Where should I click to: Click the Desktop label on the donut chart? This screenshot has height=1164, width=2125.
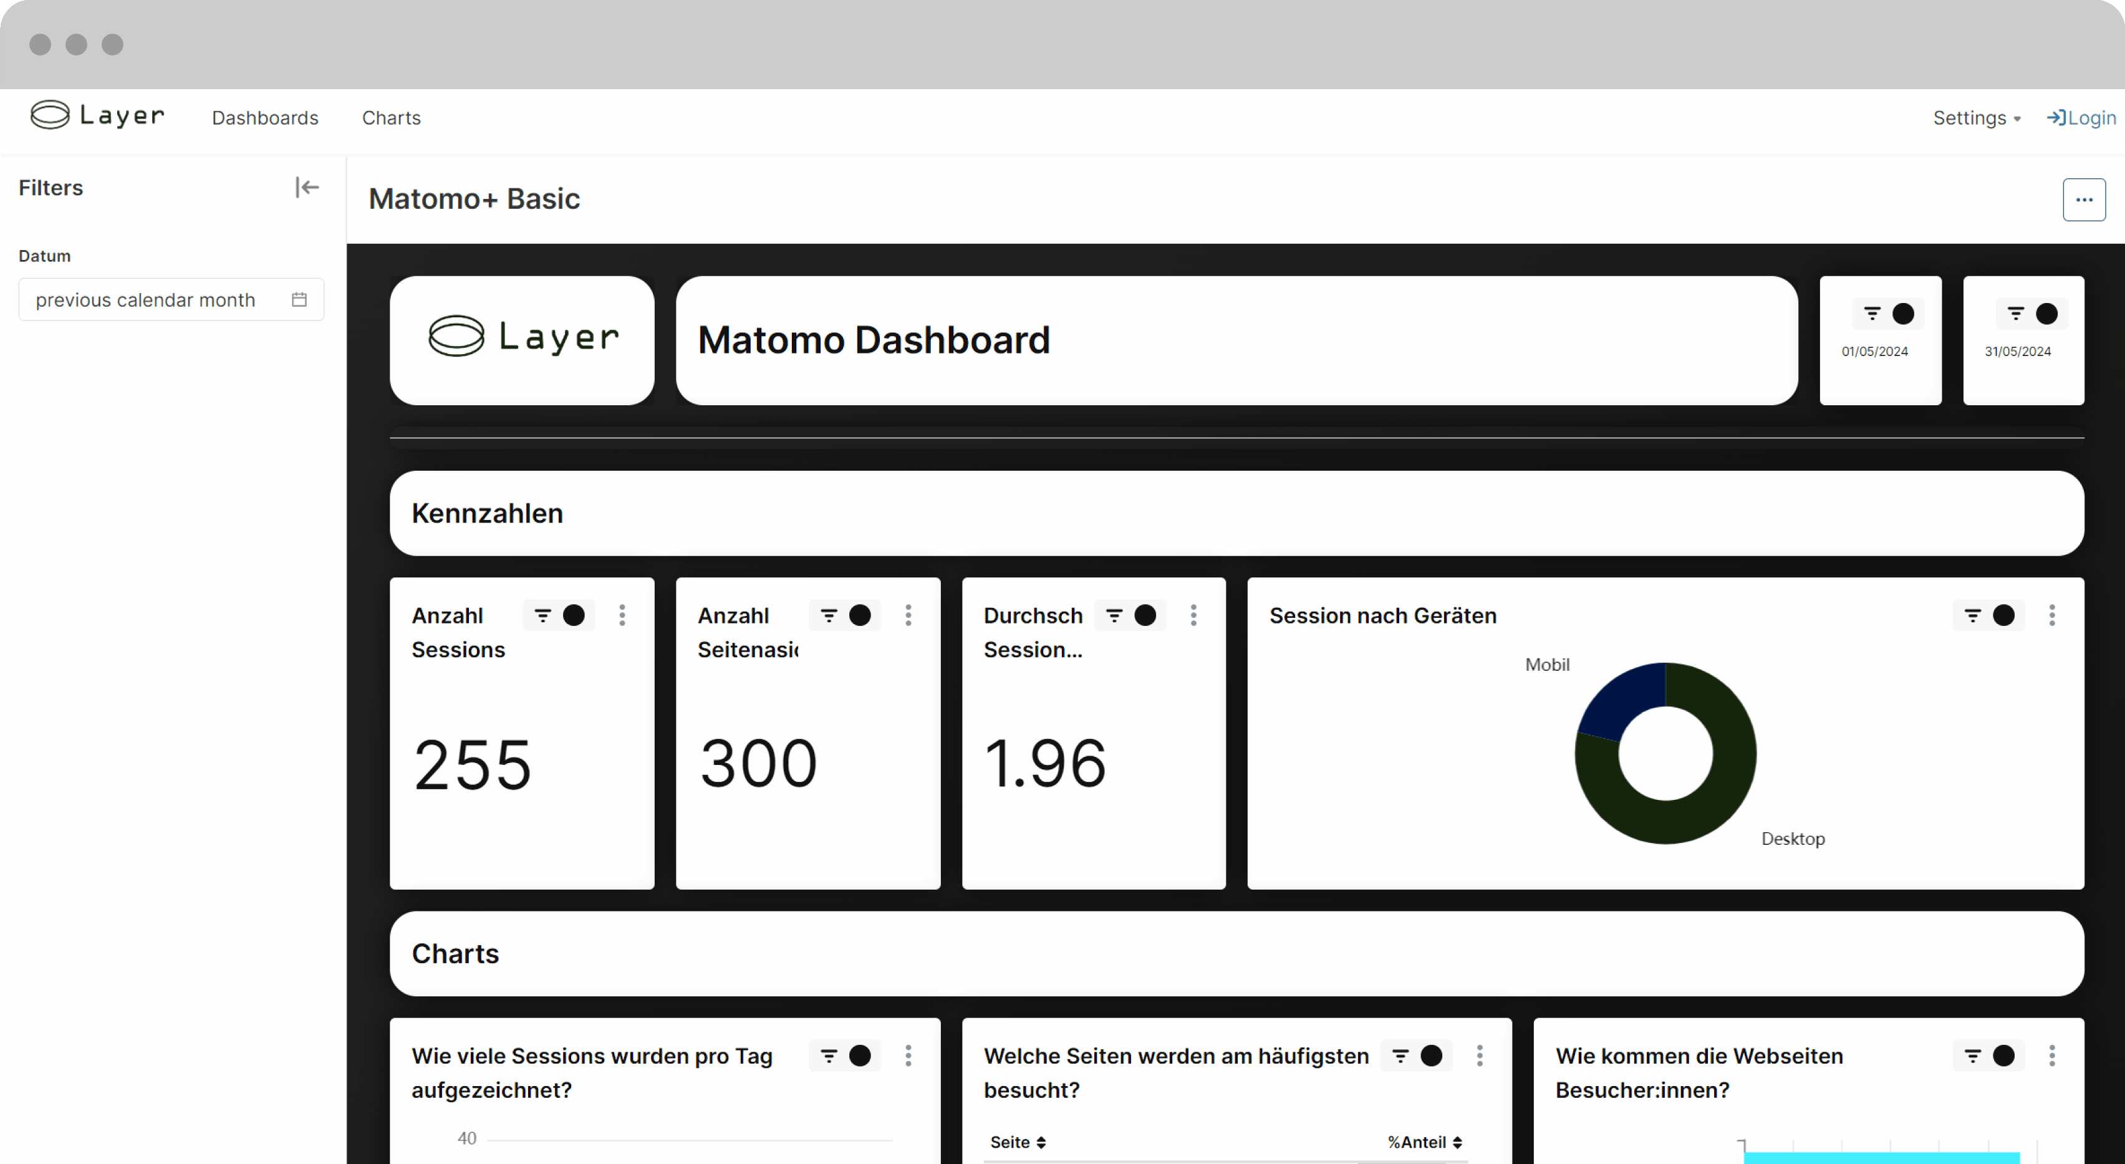[x=1793, y=839]
